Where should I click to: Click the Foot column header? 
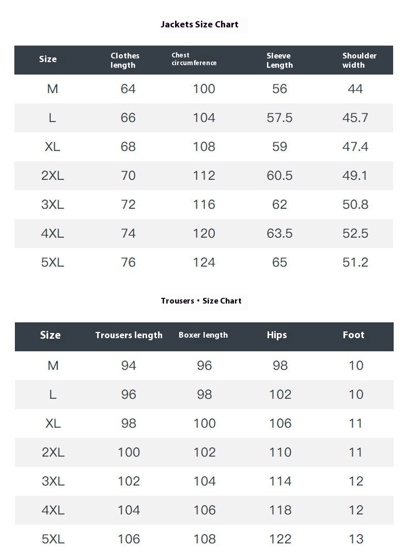(353, 335)
